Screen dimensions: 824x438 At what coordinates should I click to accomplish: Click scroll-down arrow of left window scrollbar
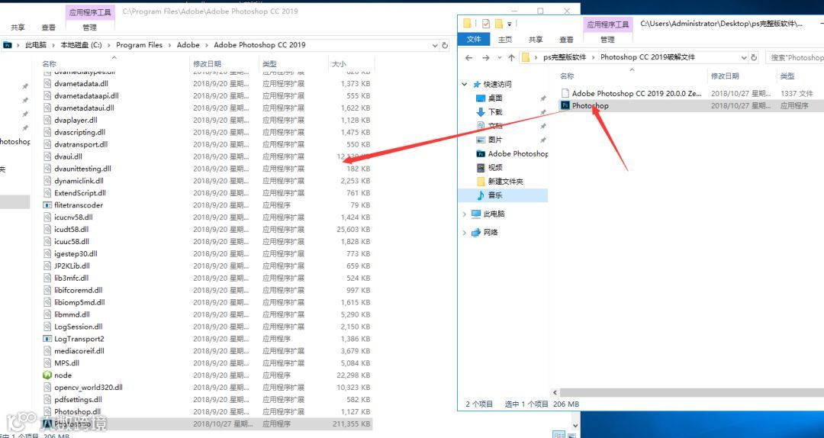(575, 425)
